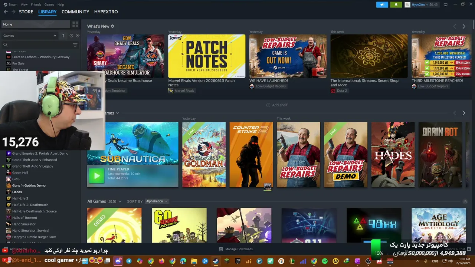Image resolution: width=475 pixels, height=267 pixels.
Task: Open the HypeXtro account dropdown
Action: click(x=422, y=4)
